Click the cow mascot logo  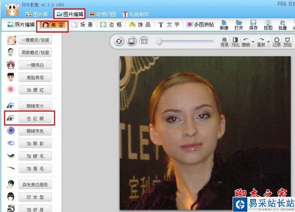point(12,10)
